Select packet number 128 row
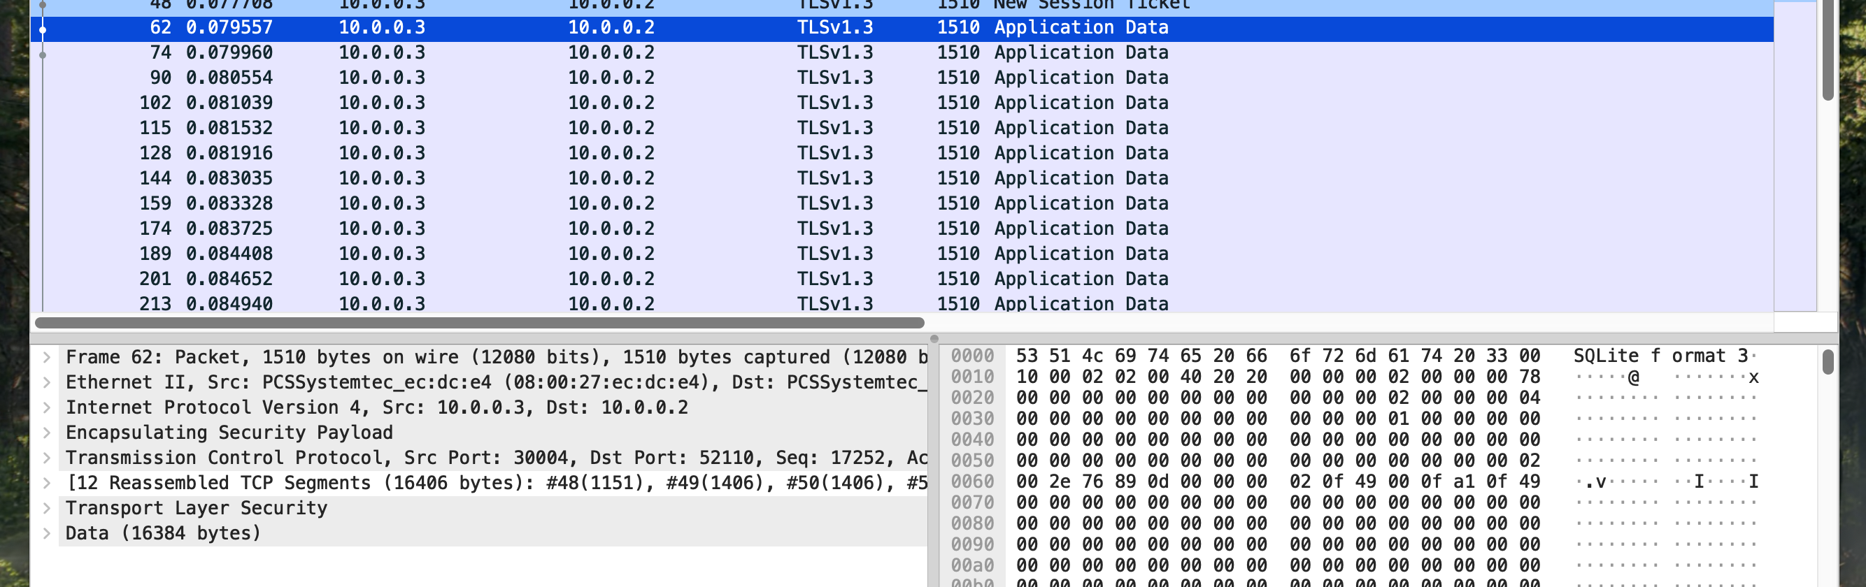 point(902,154)
